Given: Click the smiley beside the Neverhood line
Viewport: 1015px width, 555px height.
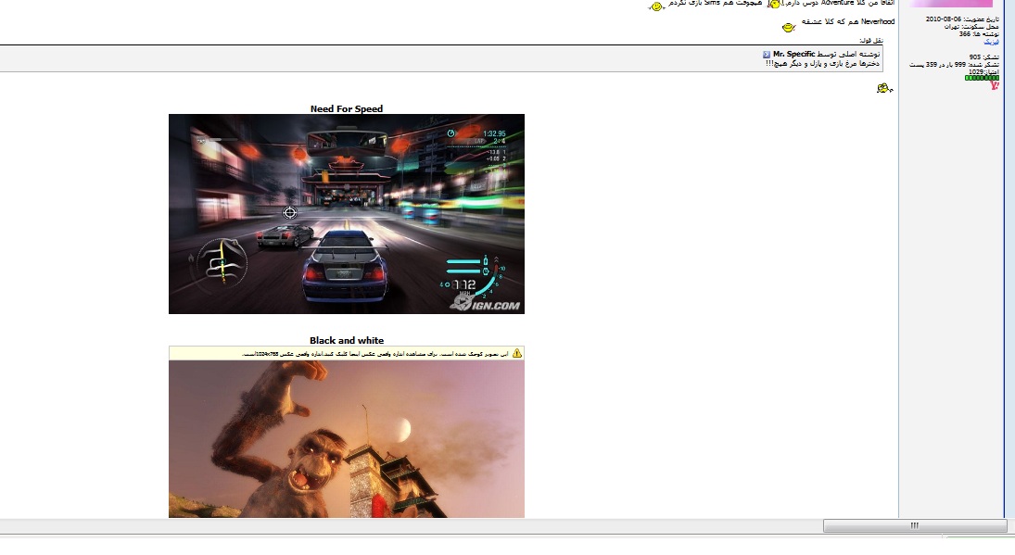Looking at the screenshot, I should pos(789,27).
